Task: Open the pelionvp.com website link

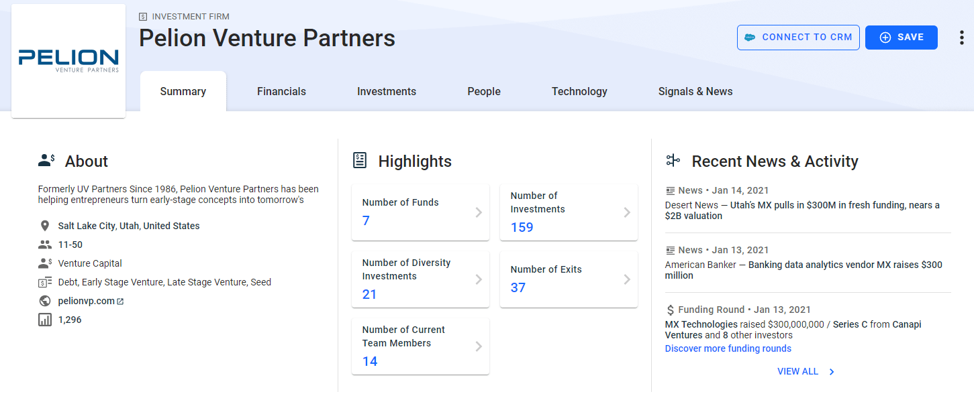Action: tap(86, 301)
